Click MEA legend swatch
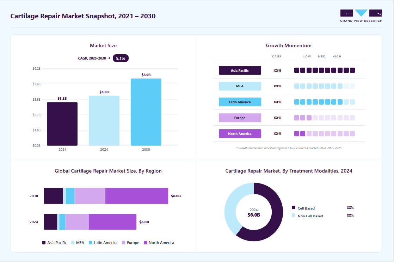The width and height of the screenshot is (394, 262). pyautogui.click(x=73, y=243)
